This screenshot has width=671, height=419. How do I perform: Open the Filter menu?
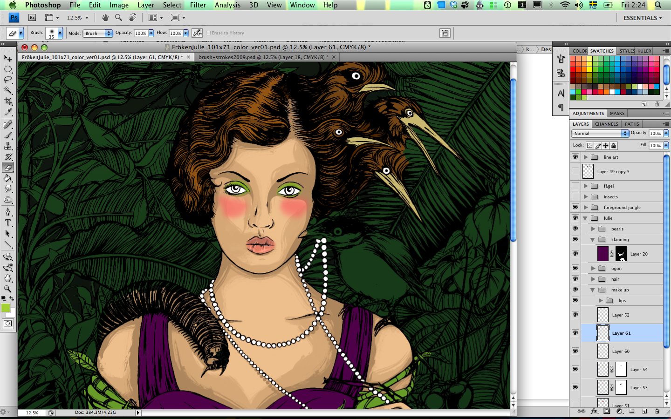coord(198,5)
